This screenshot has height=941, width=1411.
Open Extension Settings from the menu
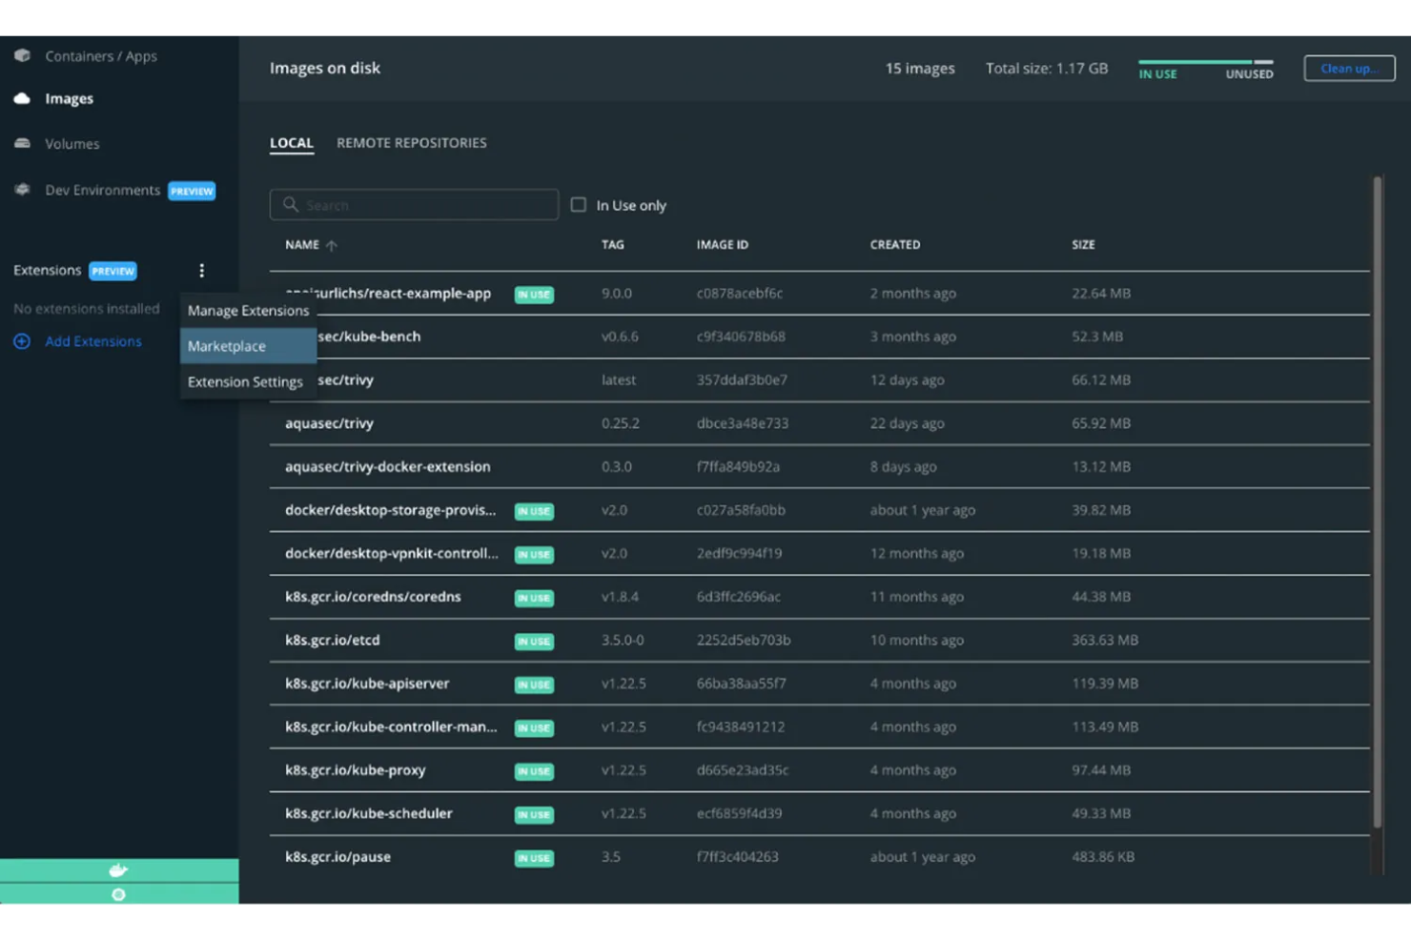(245, 381)
